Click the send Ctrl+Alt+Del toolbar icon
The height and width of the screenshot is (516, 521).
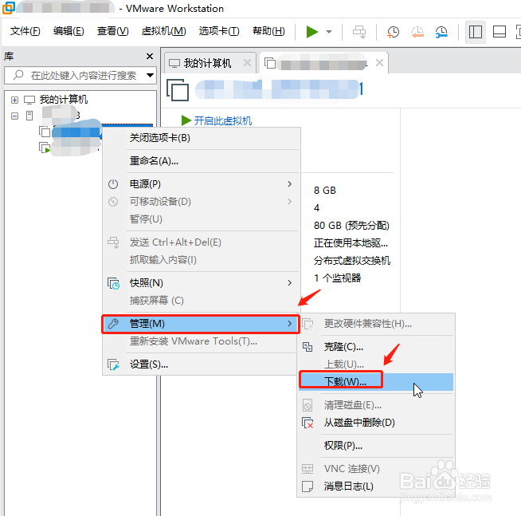pyautogui.click(x=359, y=32)
